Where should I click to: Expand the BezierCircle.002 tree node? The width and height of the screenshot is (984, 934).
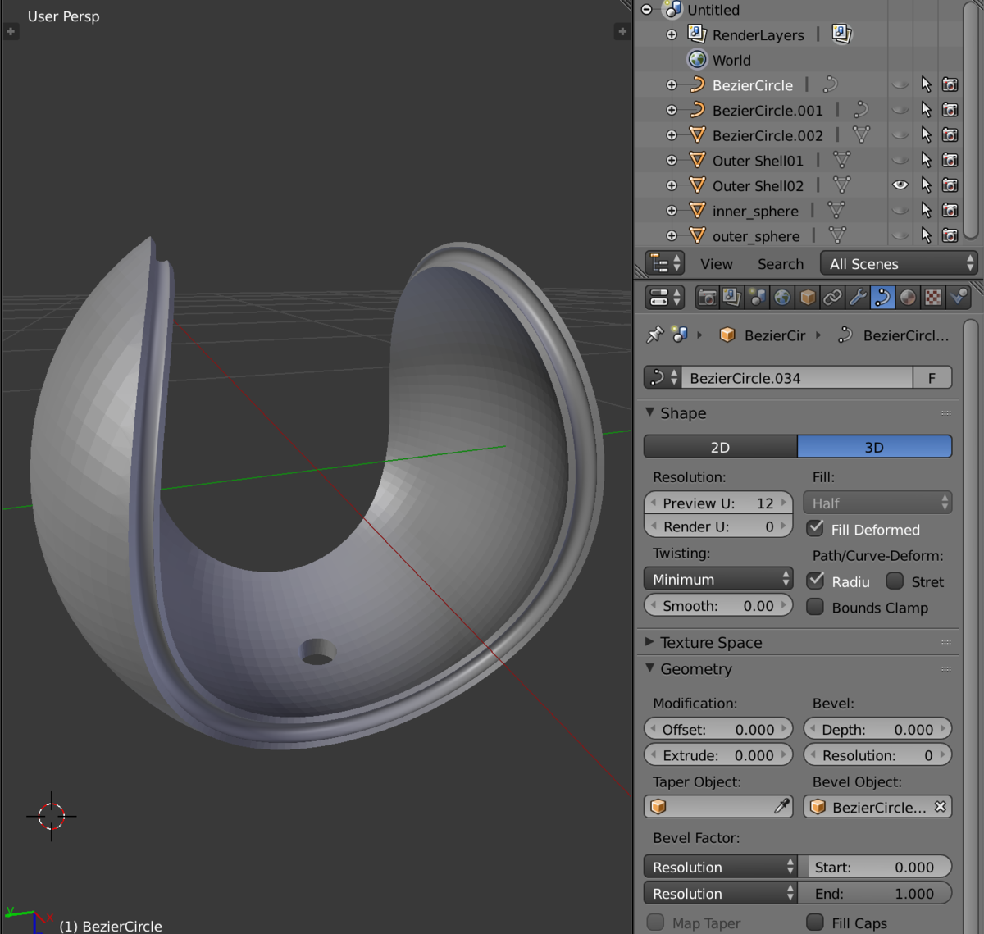click(672, 135)
